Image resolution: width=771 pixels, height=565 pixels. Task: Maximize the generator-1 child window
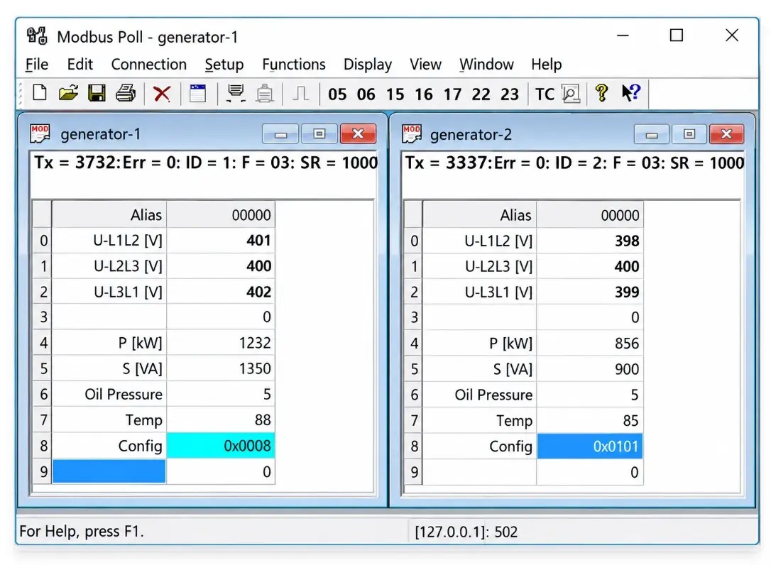319,133
